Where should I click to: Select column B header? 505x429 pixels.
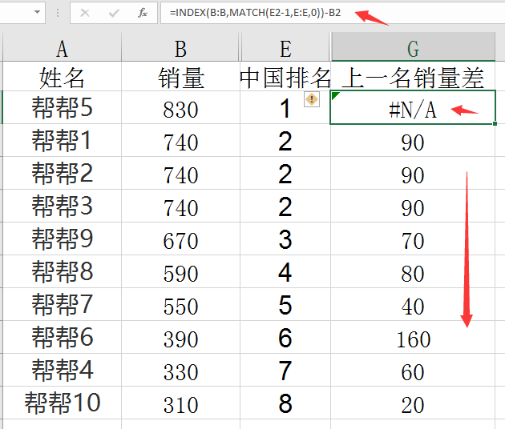click(x=180, y=46)
